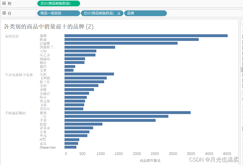The image size is (243, 165).
Task: Click the 九阳 brand label
Action: (x=43, y=74)
